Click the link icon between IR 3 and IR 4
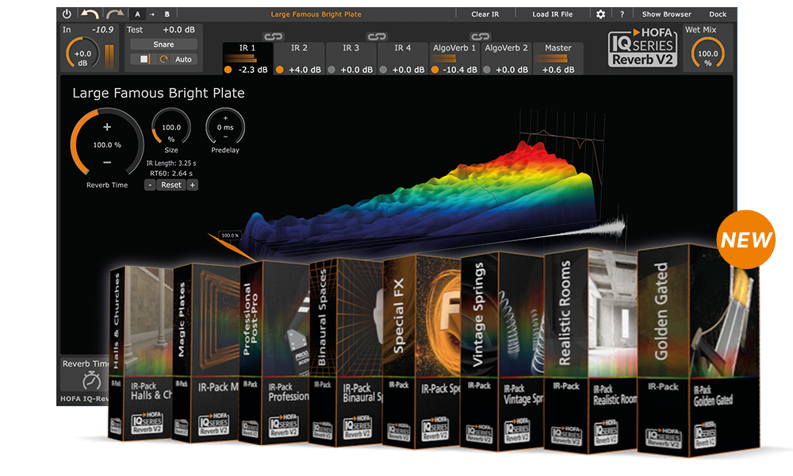Screen dimensions: 793x476 (x=376, y=36)
